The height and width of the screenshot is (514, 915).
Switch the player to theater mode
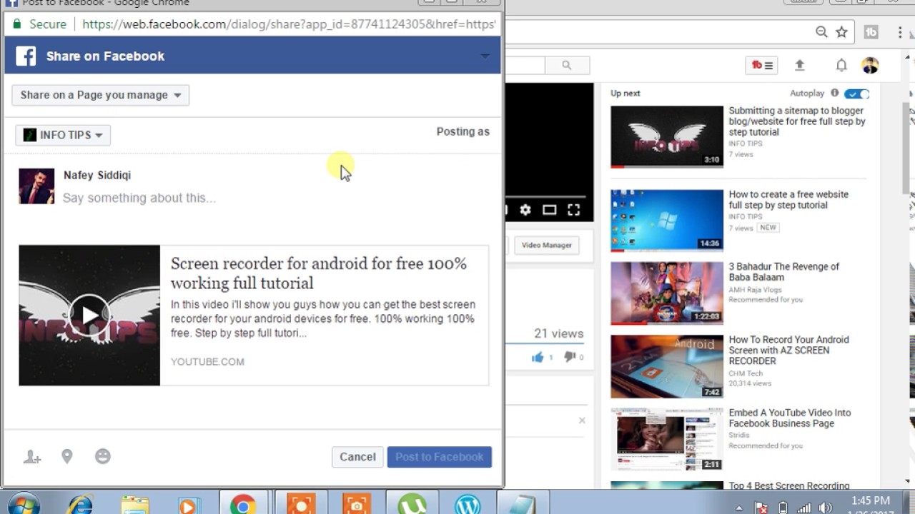[549, 210]
